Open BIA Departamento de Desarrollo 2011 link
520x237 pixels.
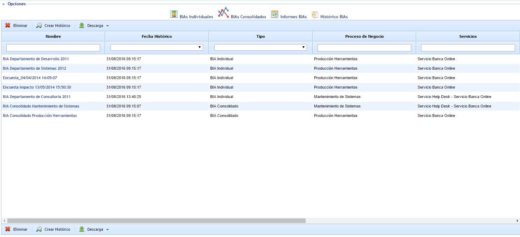(36, 59)
